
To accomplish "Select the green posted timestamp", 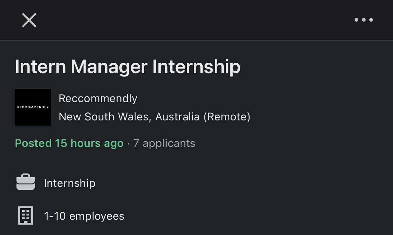I will click(x=69, y=143).
